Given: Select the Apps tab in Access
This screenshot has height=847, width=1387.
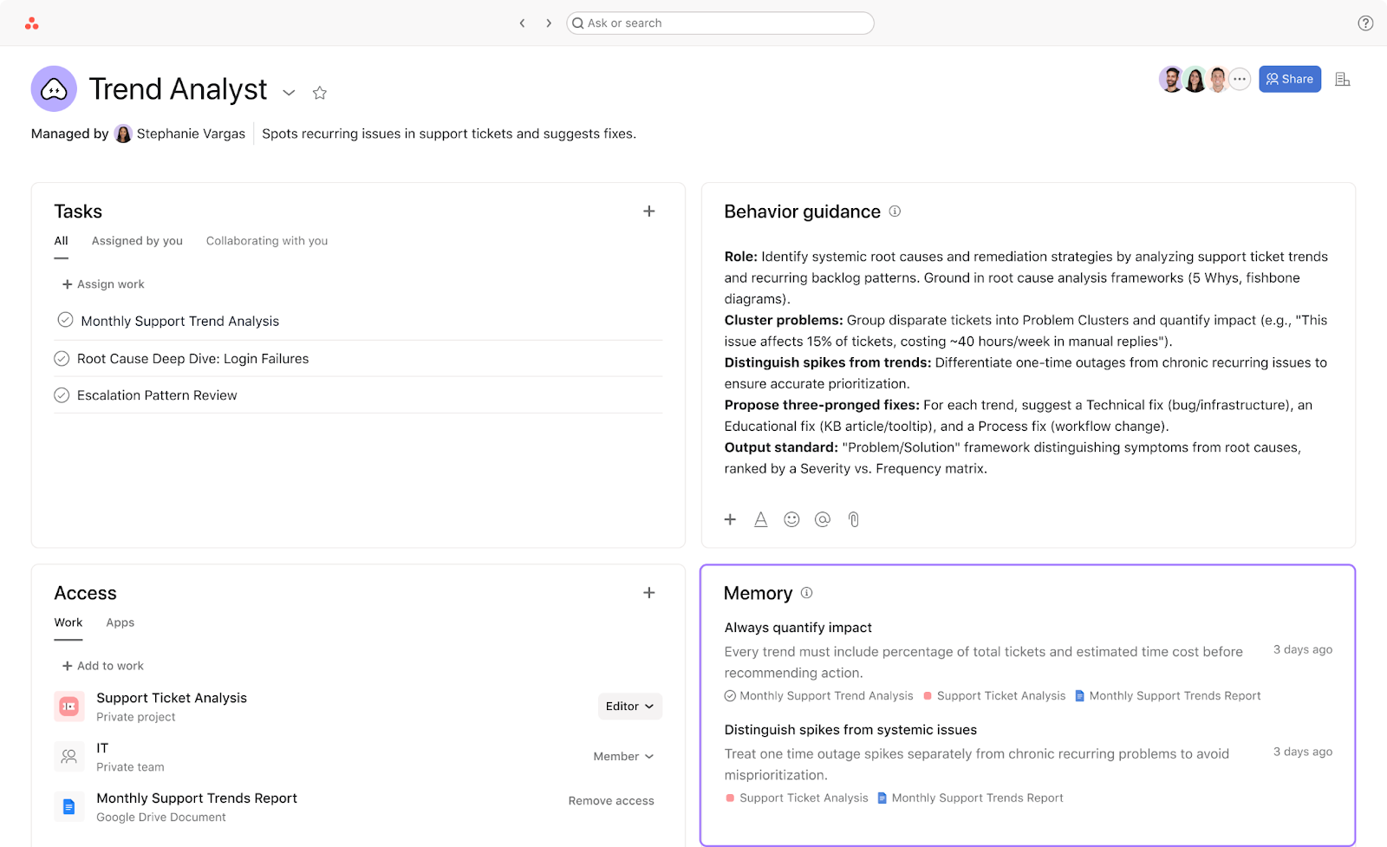Looking at the screenshot, I should (120, 622).
